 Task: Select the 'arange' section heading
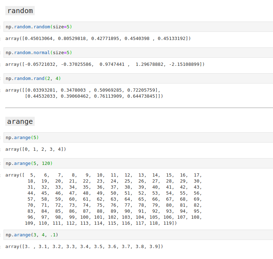20,121
